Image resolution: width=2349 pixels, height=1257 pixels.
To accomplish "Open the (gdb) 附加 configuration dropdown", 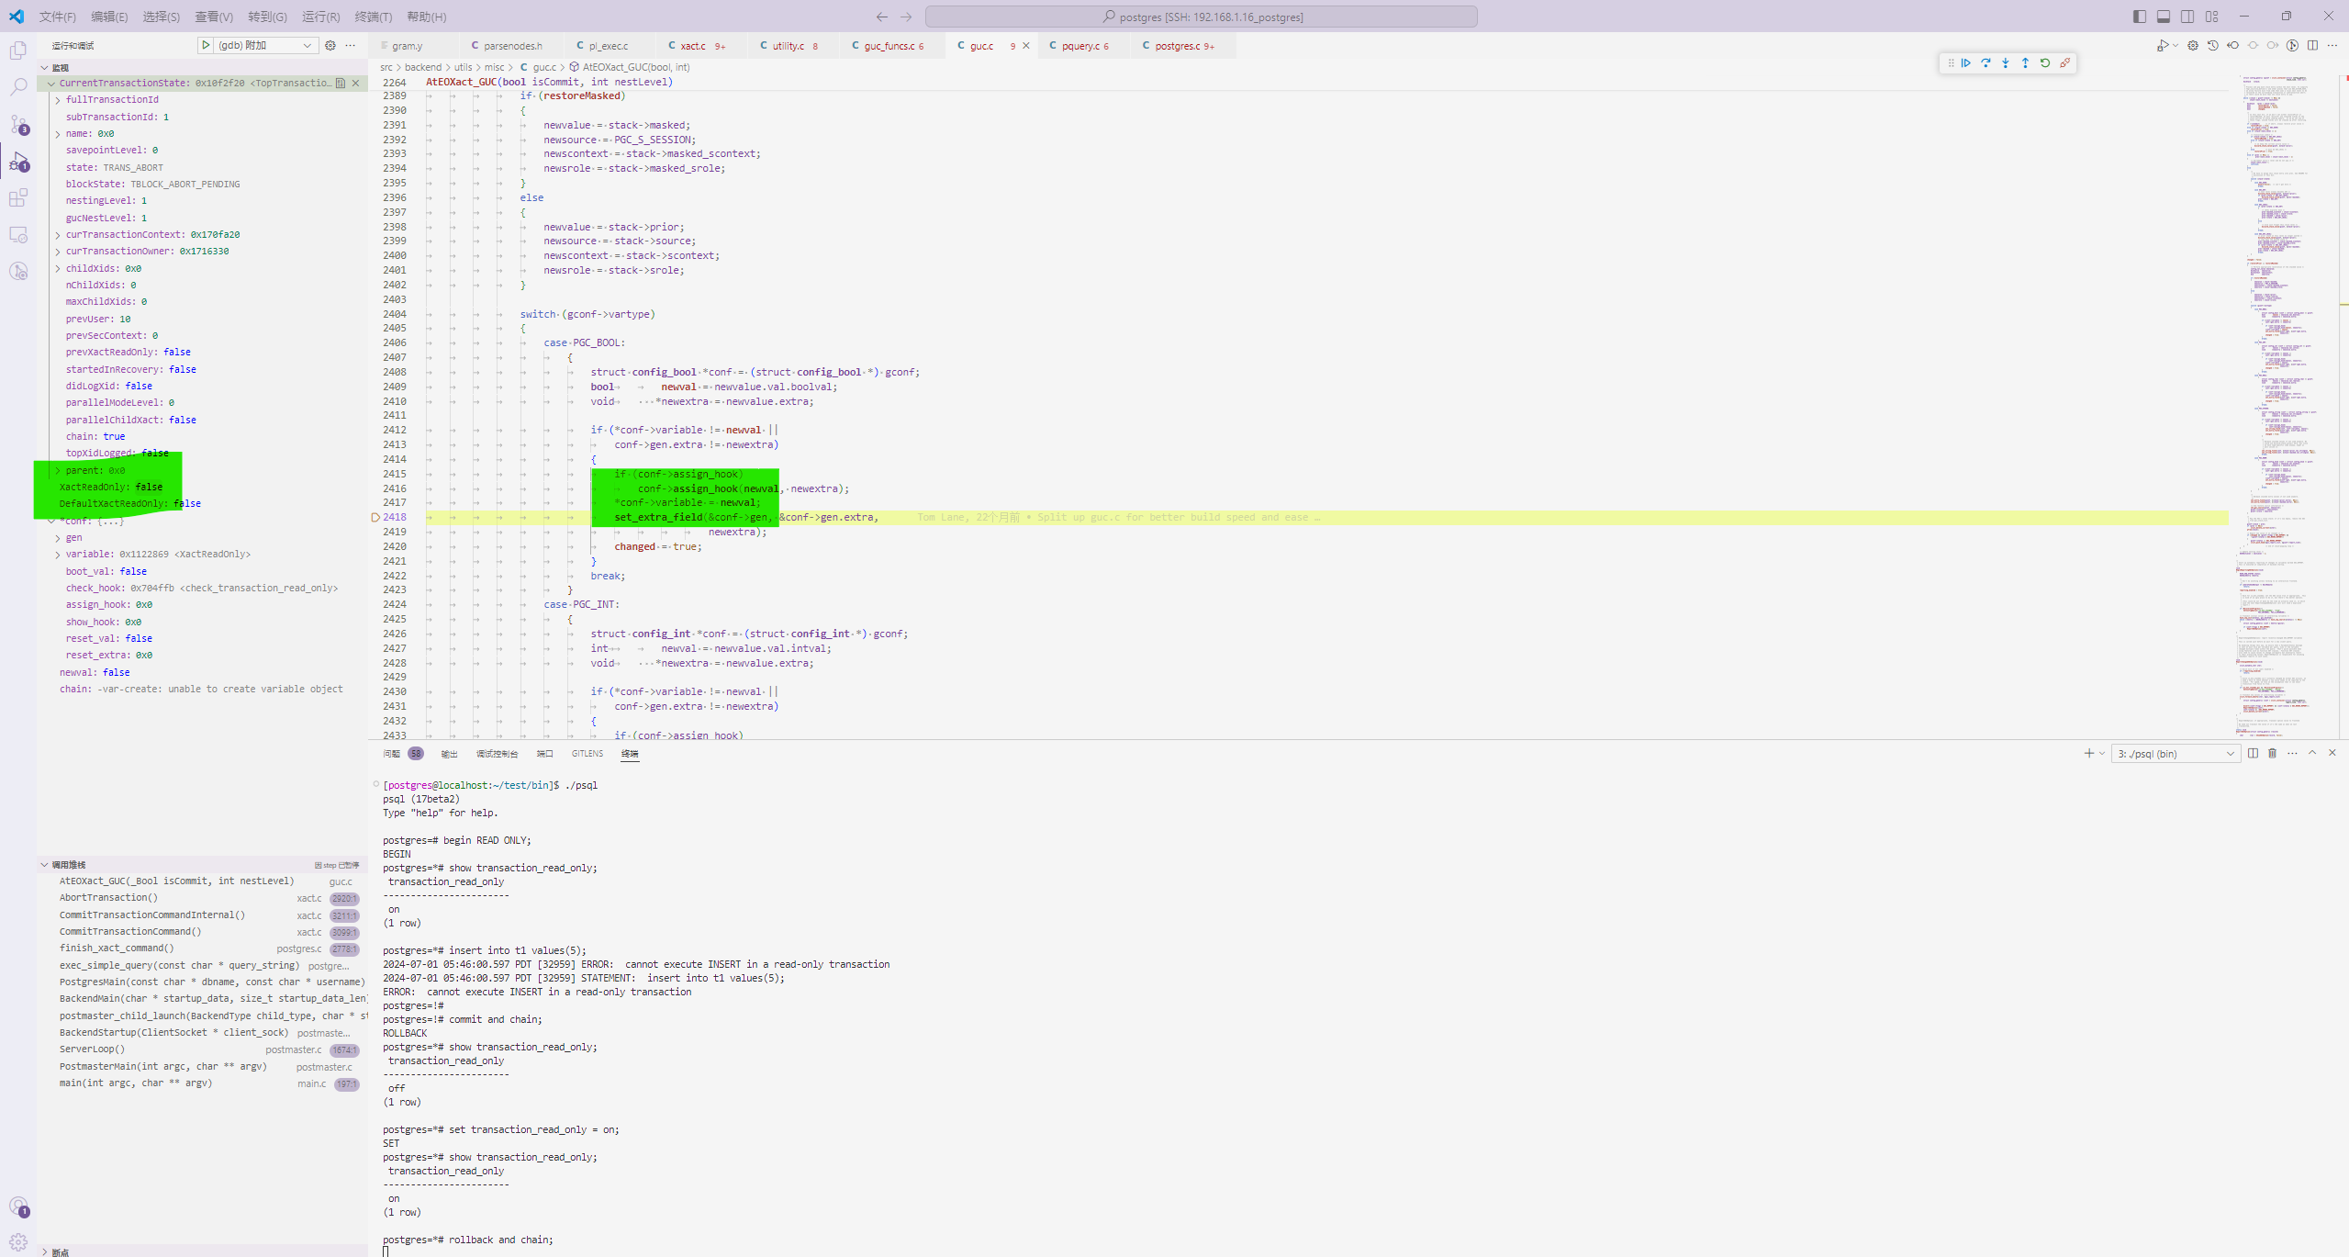I will click(267, 45).
